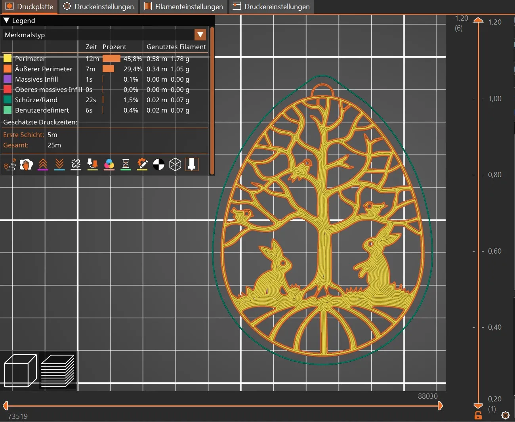Switch to 3D editor cube view
This screenshot has width=515, height=422.
(x=20, y=371)
